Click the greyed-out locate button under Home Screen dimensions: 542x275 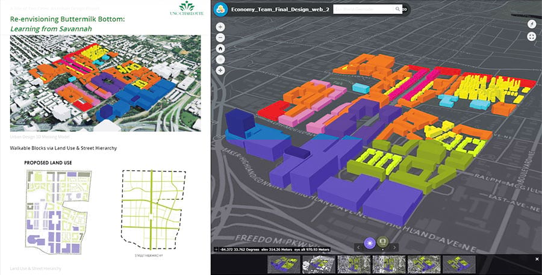(x=220, y=60)
